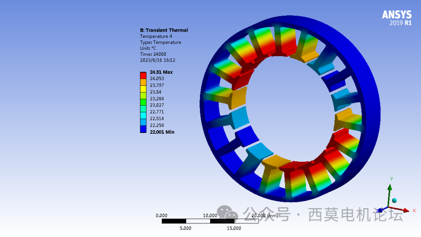
Task: Click the cyan isometric ball on triad
Action: (394, 200)
